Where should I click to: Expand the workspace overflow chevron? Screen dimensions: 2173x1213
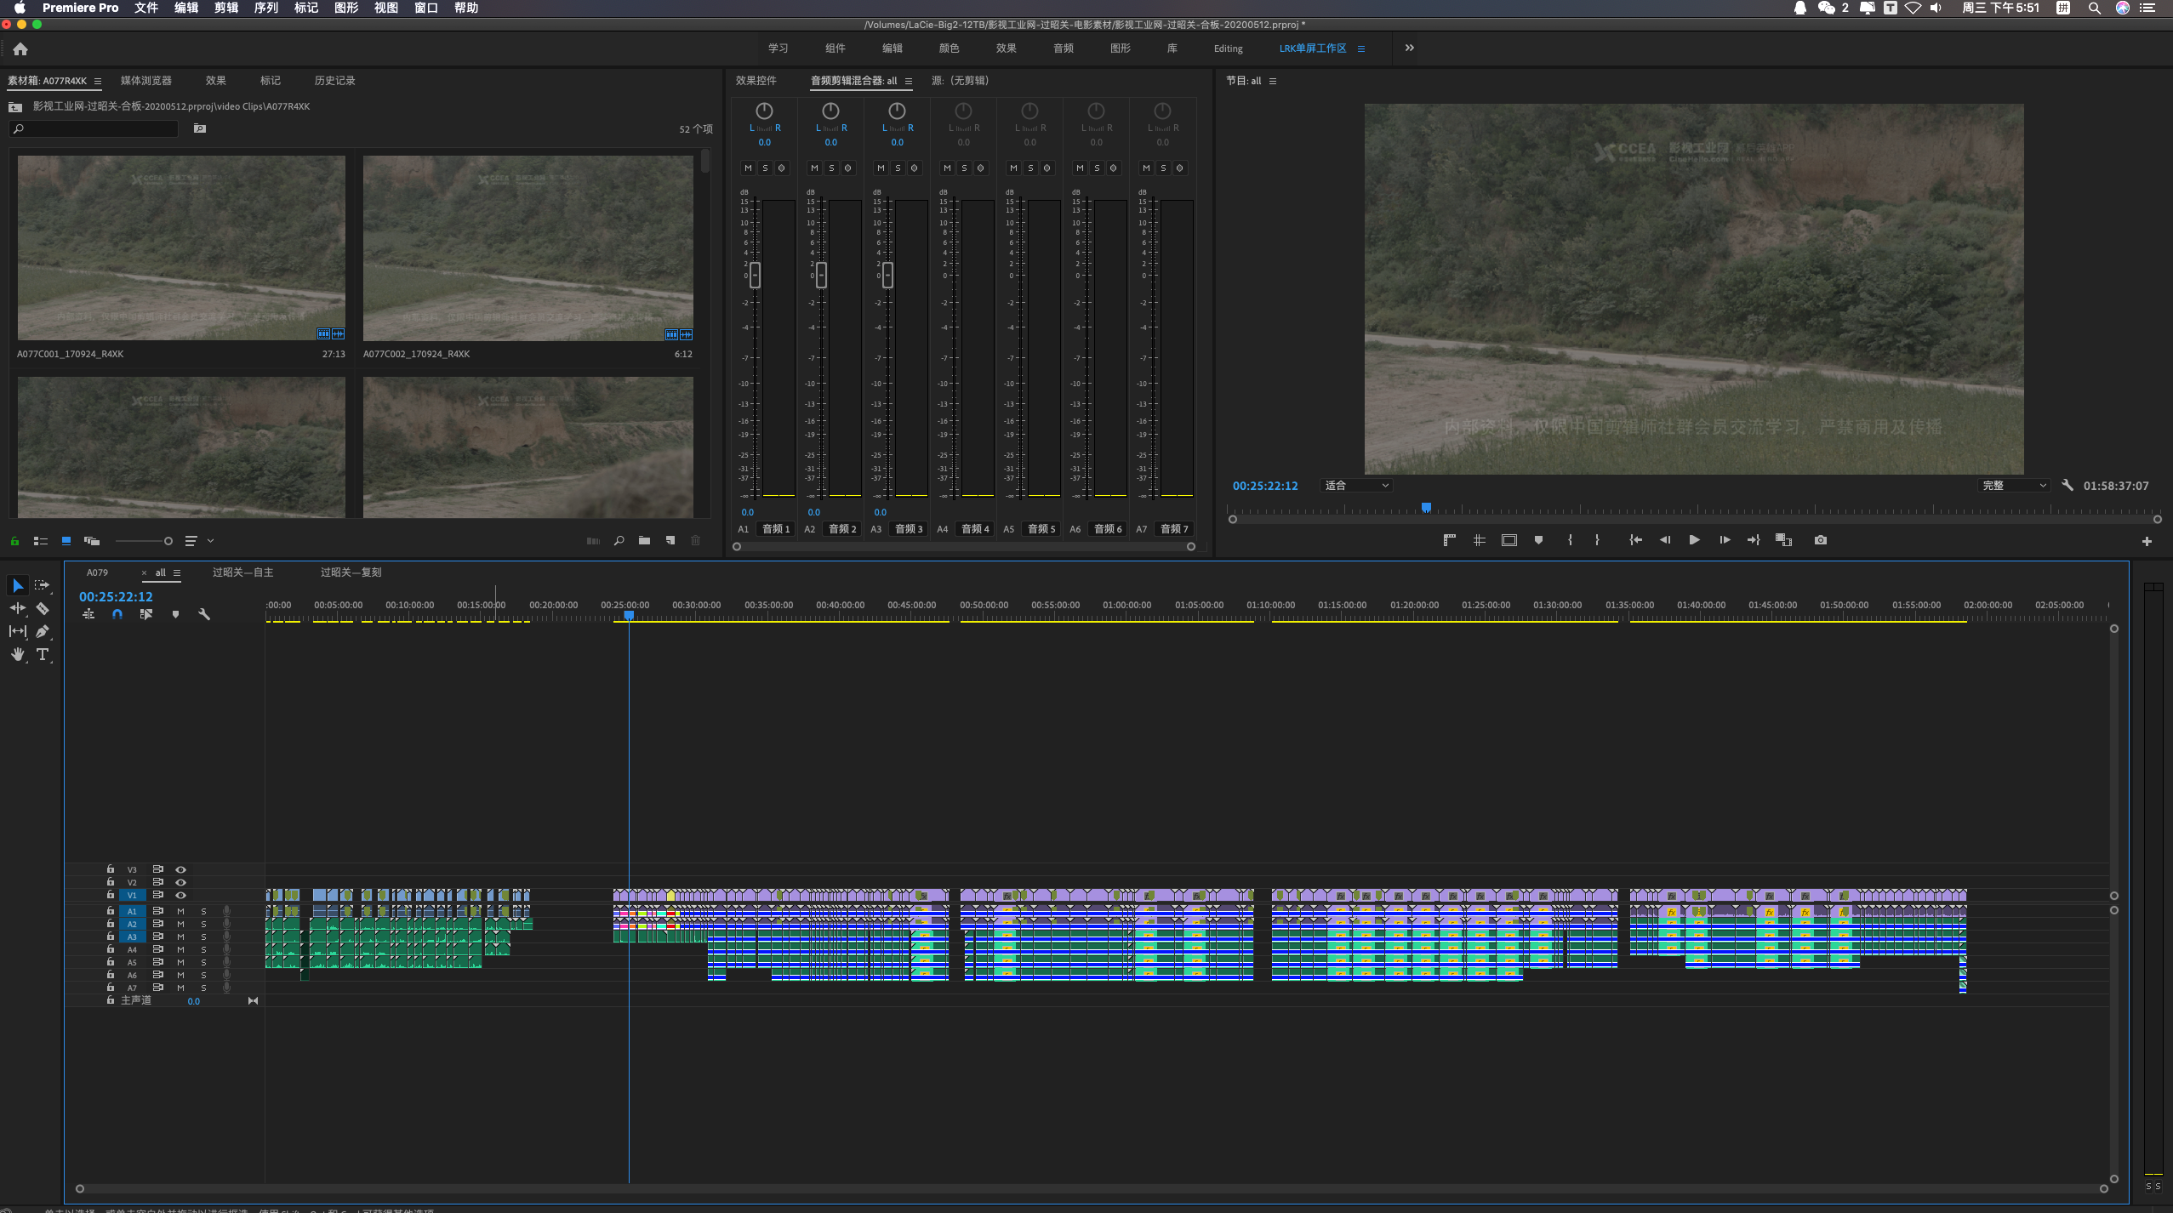[x=1410, y=48]
